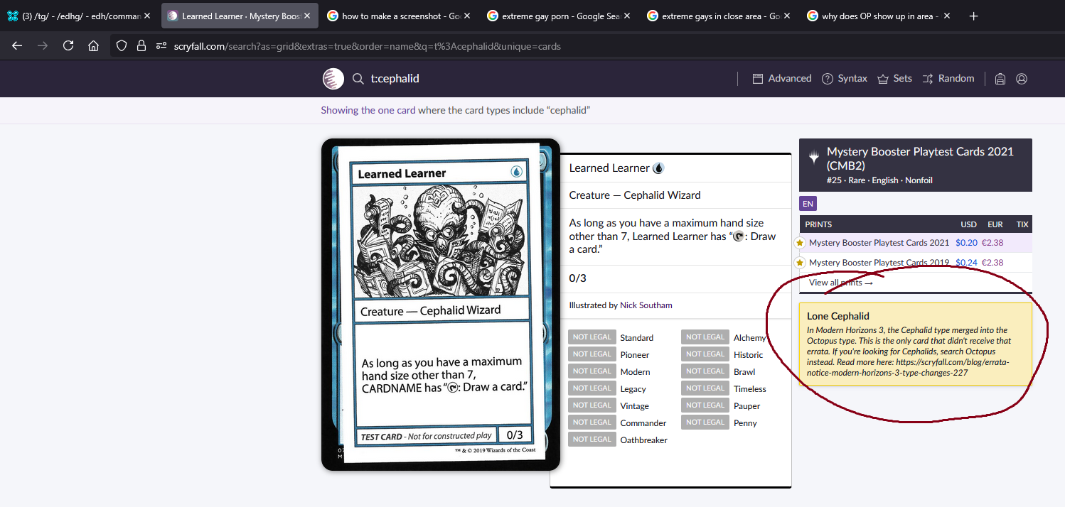Open the account profile icon
1065x507 pixels.
coord(1022,79)
